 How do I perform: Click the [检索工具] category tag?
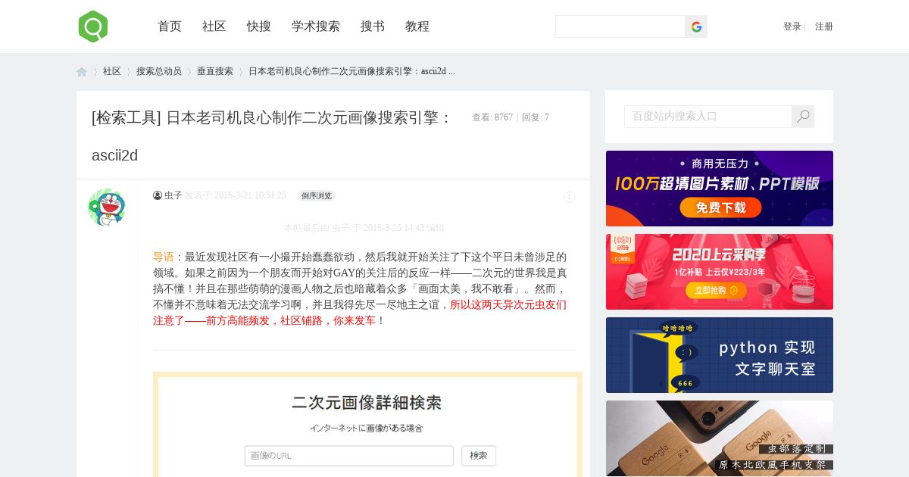point(127,117)
